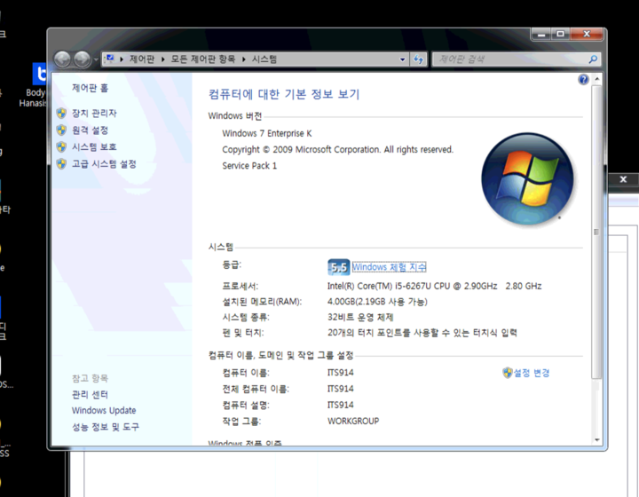This screenshot has height=497, width=639.
Task: Click the scrollbar up arrow
Action: [597, 79]
